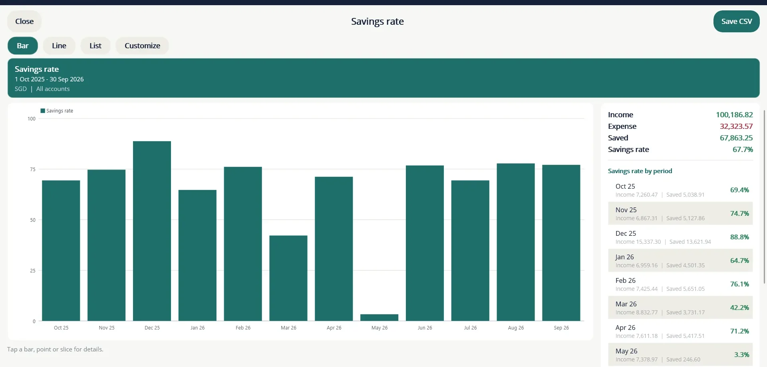Select the short May 26 bar
This screenshot has width=767, height=367.
pos(380,318)
